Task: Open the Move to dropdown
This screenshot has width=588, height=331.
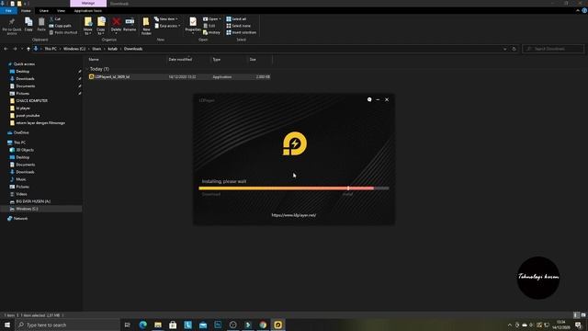Action: (88, 26)
